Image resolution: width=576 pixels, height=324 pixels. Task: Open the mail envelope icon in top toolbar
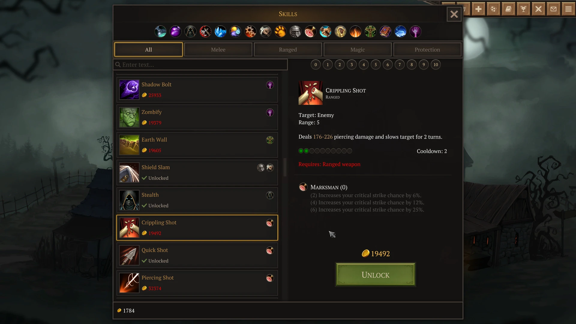coord(553,9)
